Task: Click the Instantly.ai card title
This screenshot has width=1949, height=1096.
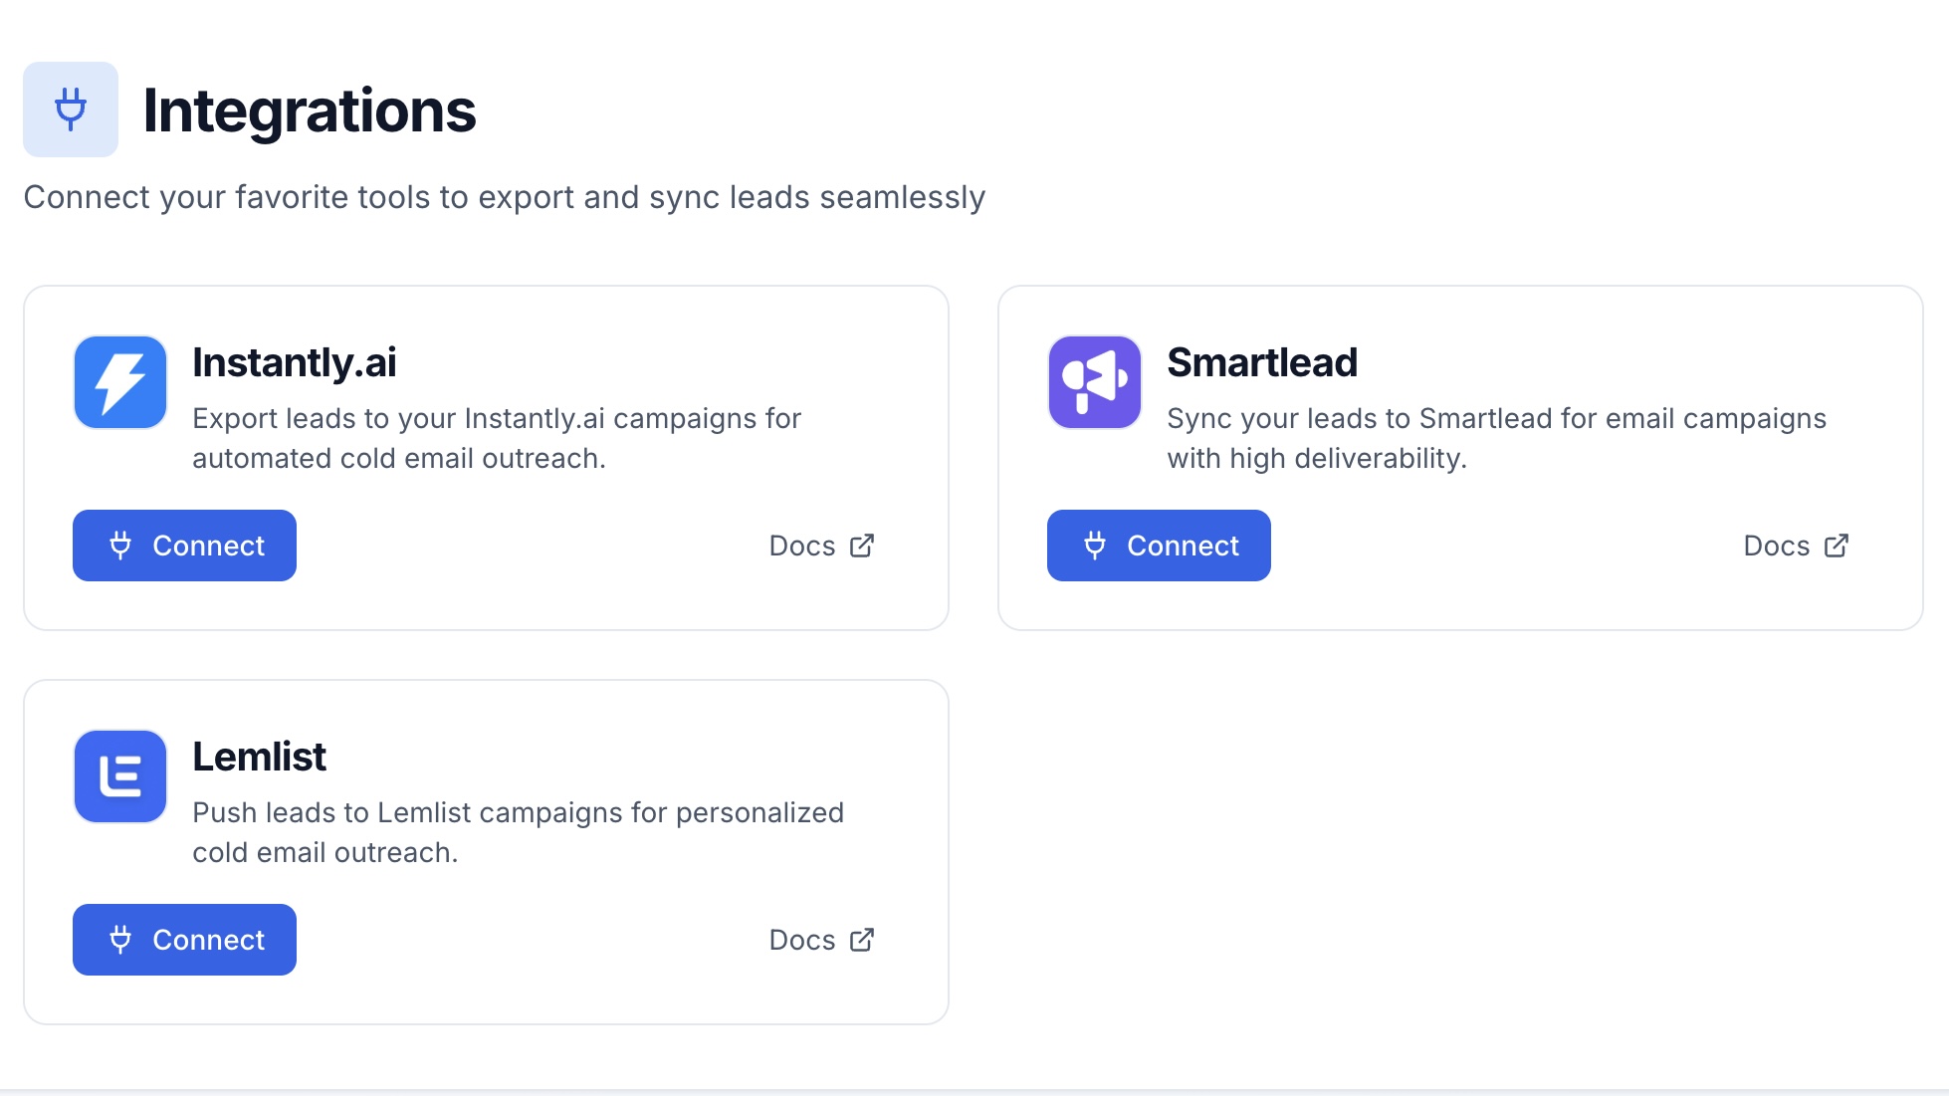Action: tap(295, 362)
